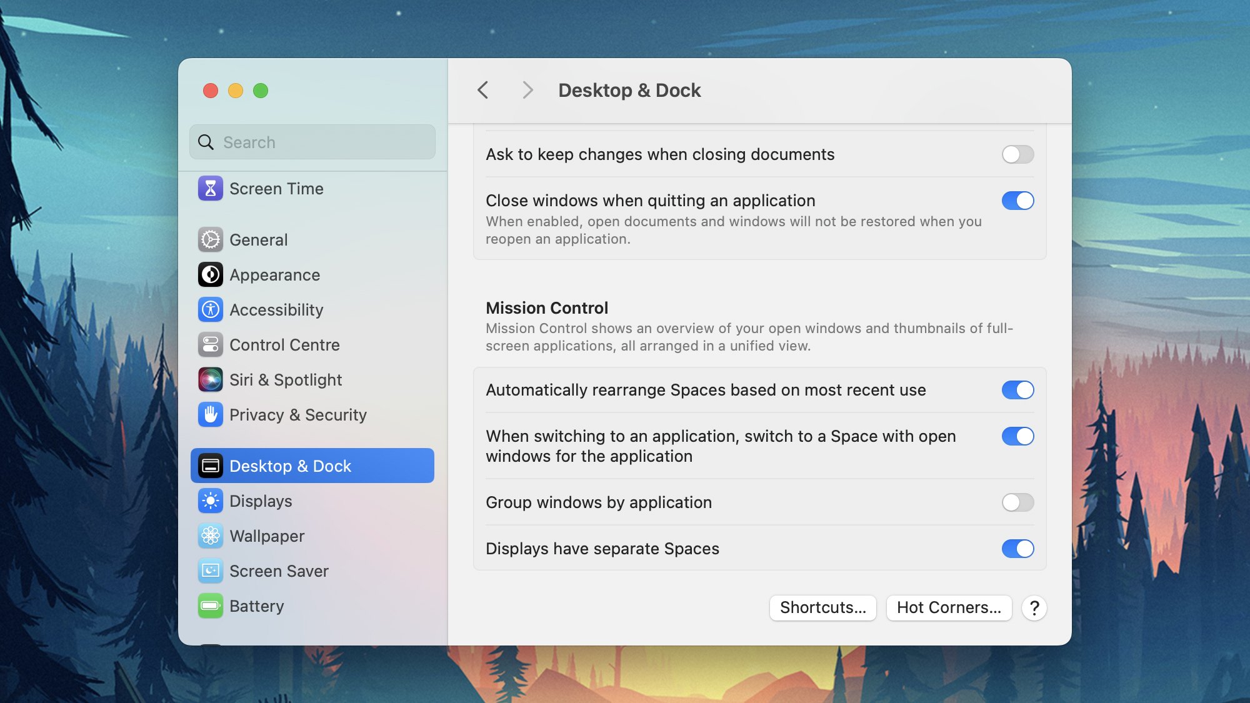Disable Close windows when quitting an application
The height and width of the screenshot is (703, 1250).
click(1018, 201)
